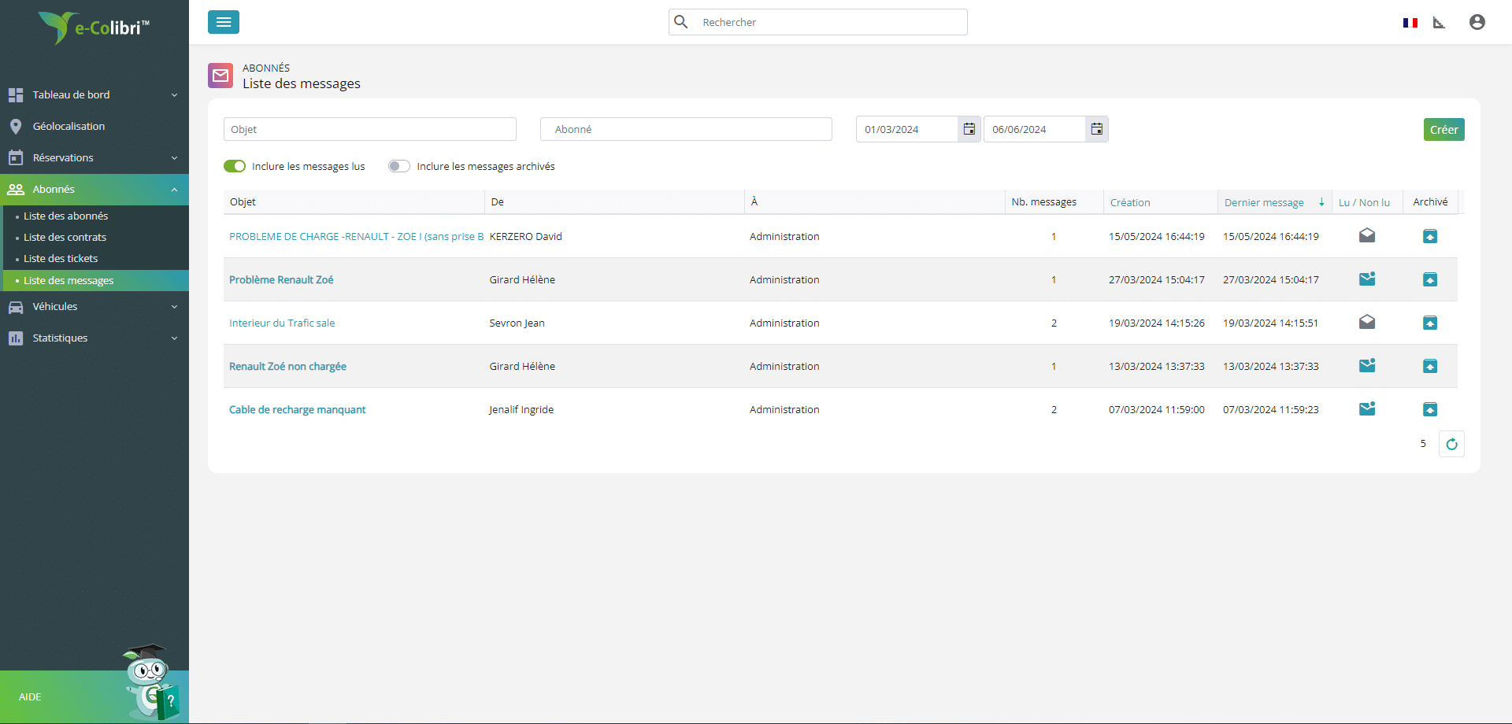Click the Créer button
Image resolution: width=1512 pixels, height=724 pixels.
(x=1443, y=130)
